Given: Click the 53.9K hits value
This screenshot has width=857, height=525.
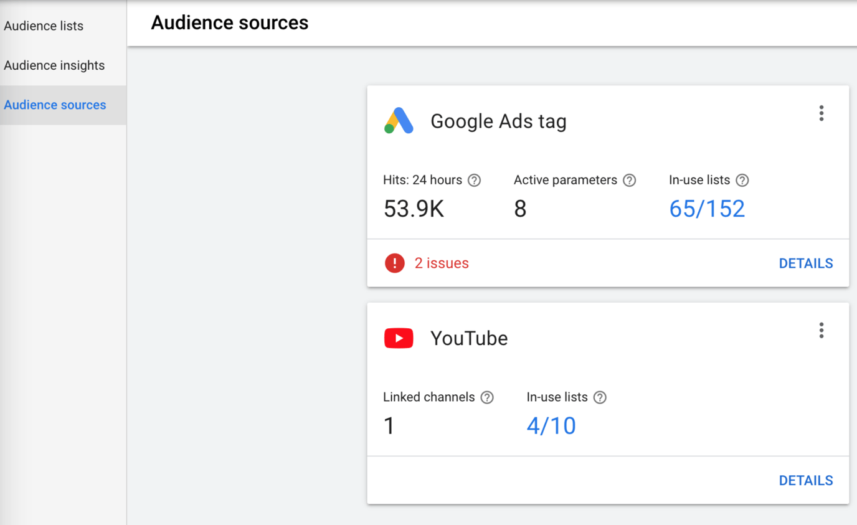Looking at the screenshot, I should (x=414, y=209).
